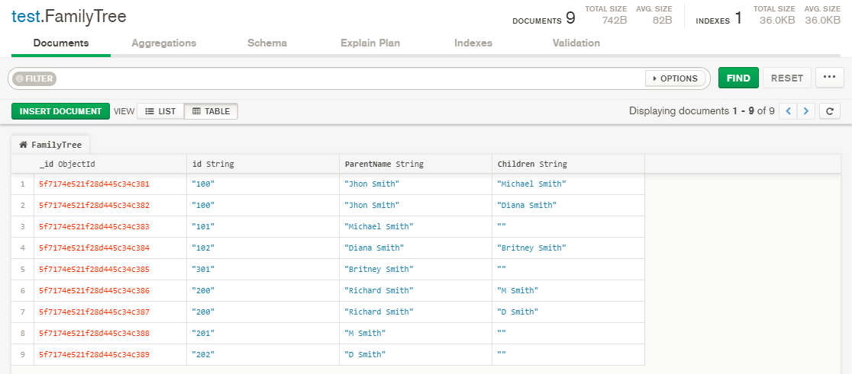Click the refresh documents icon

pos(829,111)
